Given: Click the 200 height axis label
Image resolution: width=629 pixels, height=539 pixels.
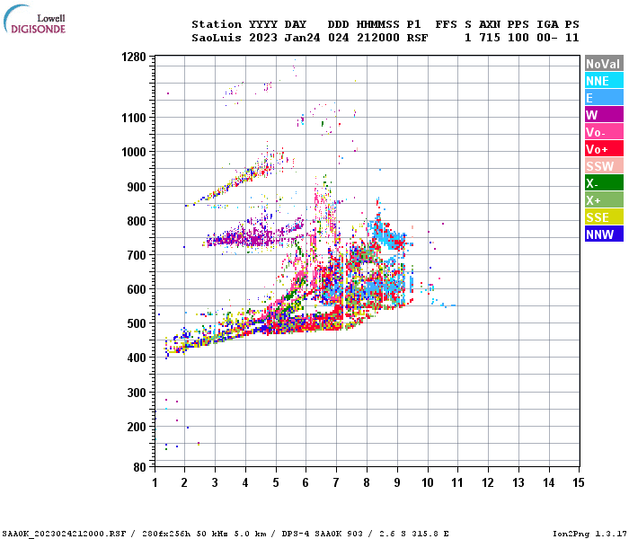Looking at the screenshot, I should point(137,427).
